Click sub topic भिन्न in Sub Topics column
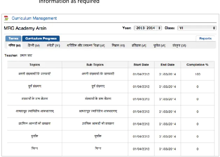This screenshot has height=157, width=220. pyautogui.click(x=98, y=148)
